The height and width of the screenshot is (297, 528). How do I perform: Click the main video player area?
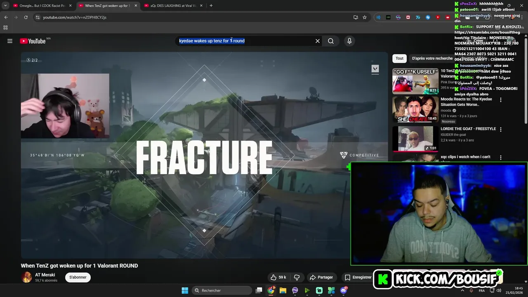click(x=204, y=155)
